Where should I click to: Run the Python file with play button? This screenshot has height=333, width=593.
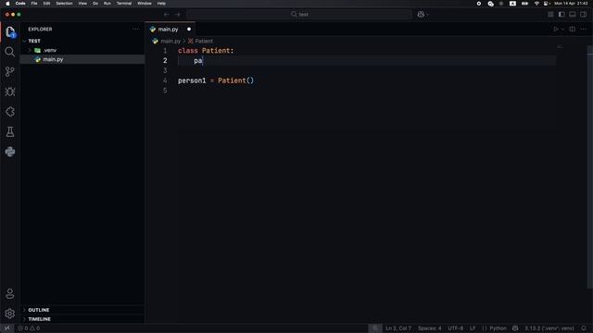coord(556,29)
